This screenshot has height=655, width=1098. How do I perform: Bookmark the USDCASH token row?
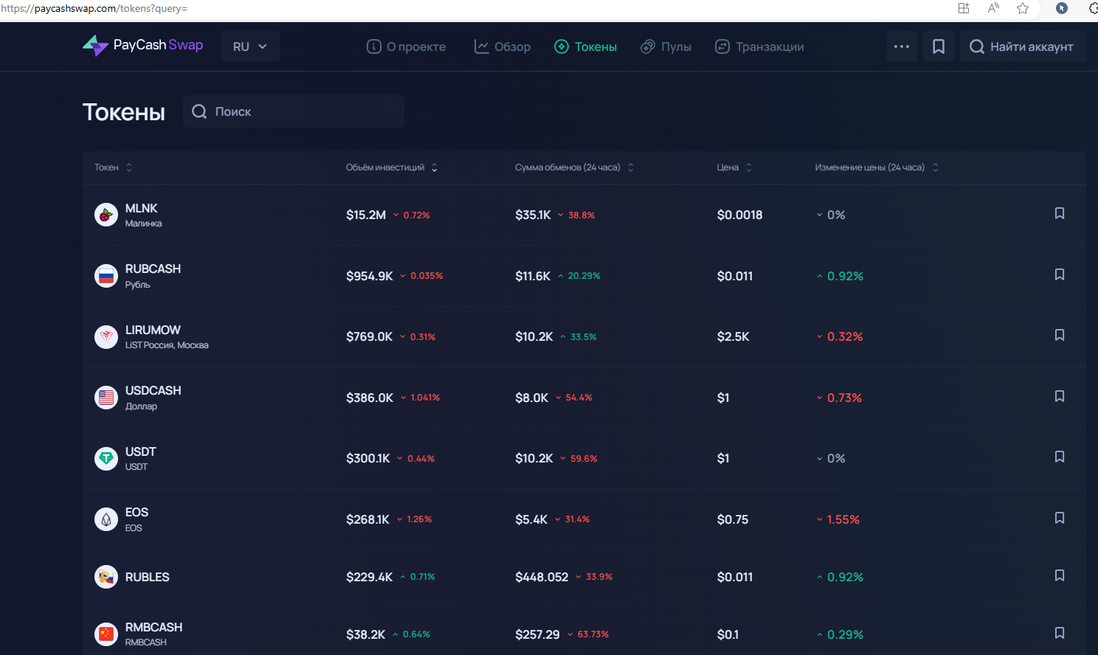[x=1060, y=396]
